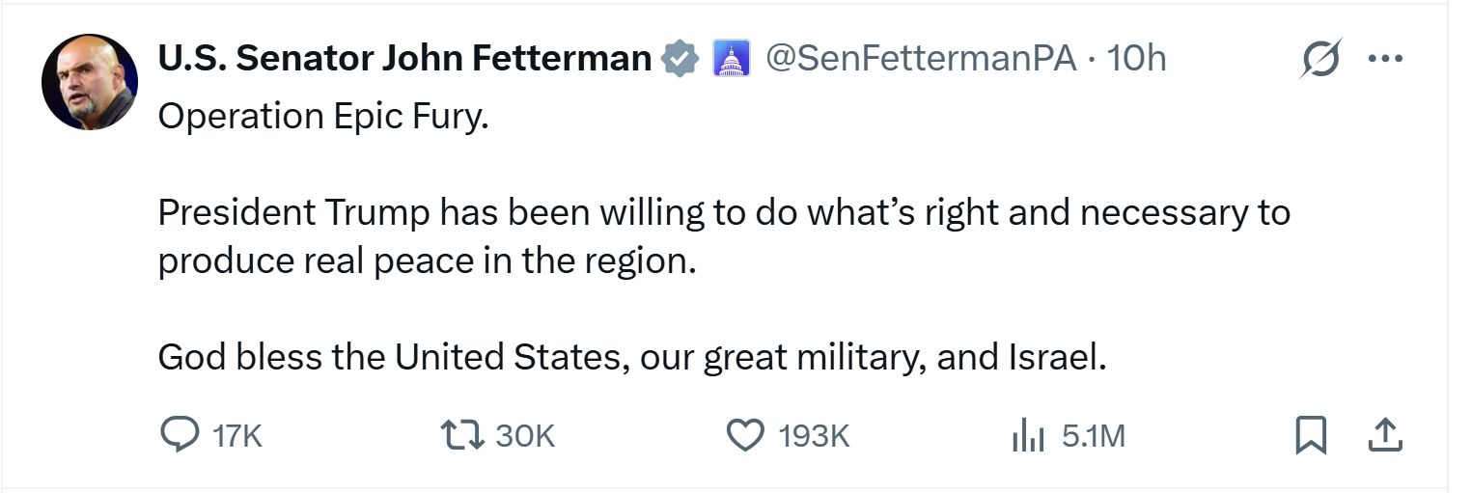1472x493 pixels.
Task: Like the tweet with the heart icon
Action: [744, 436]
